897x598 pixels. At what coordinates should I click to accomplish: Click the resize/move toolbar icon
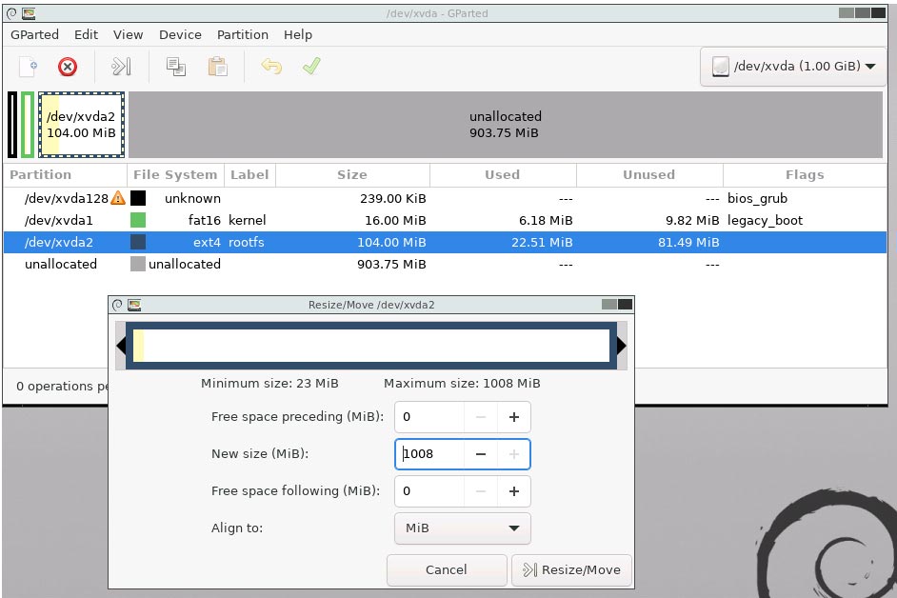click(121, 67)
